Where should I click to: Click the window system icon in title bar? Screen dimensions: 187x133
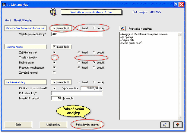[x=4, y=4]
